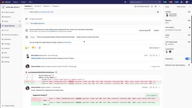
Task: Open the merge requests counter in the header
Action: tap(171, 2)
